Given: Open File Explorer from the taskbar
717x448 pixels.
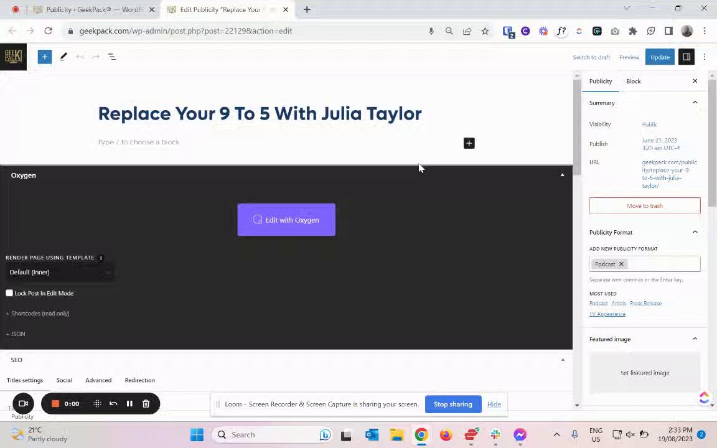Looking at the screenshot, I should point(396,434).
